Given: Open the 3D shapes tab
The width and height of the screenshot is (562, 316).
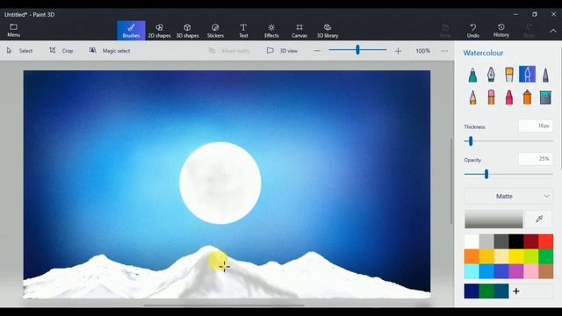Looking at the screenshot, I should click(x=187, y=31).
